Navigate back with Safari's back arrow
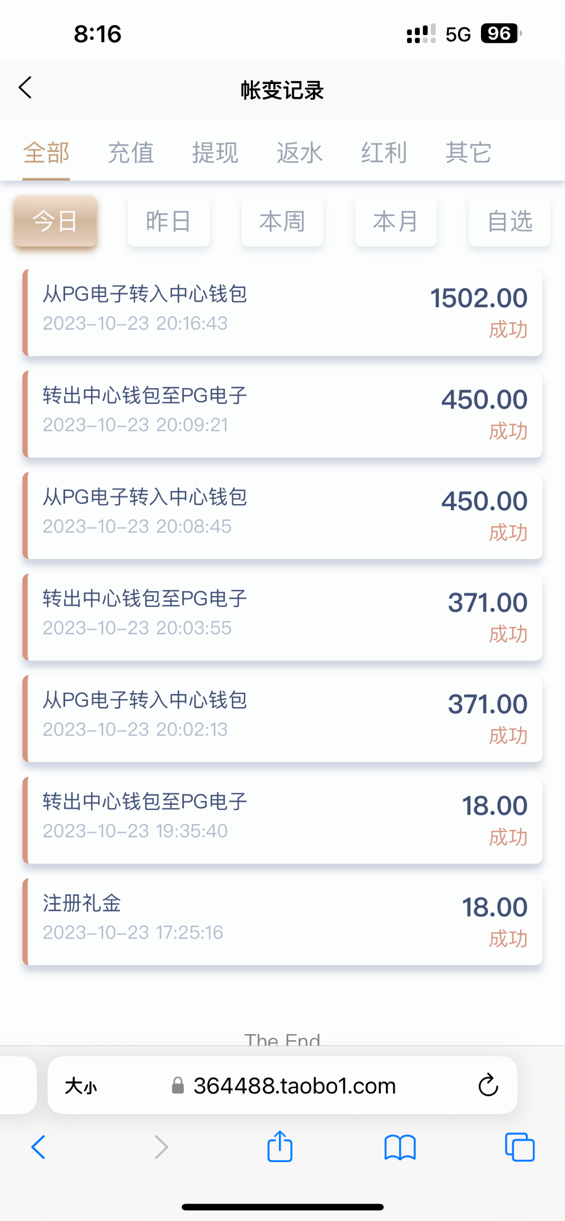Screen dimensions: 565x1221 (39, 1147)
